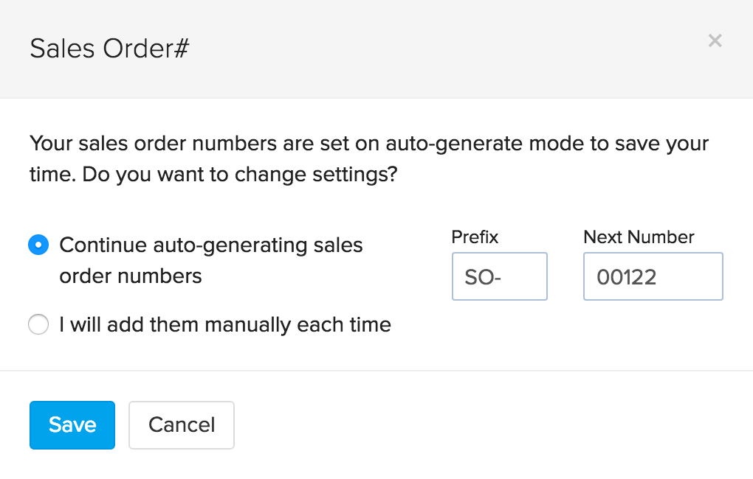Cancel the sales order settings changes

[181, 425]
